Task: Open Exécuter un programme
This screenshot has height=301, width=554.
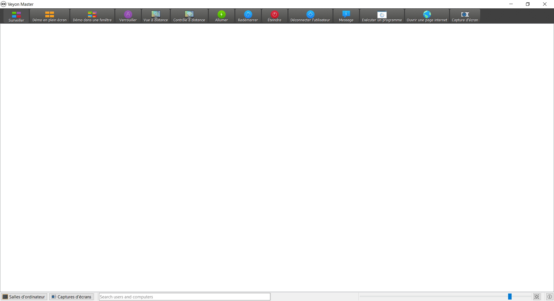Action: (382, 16)
